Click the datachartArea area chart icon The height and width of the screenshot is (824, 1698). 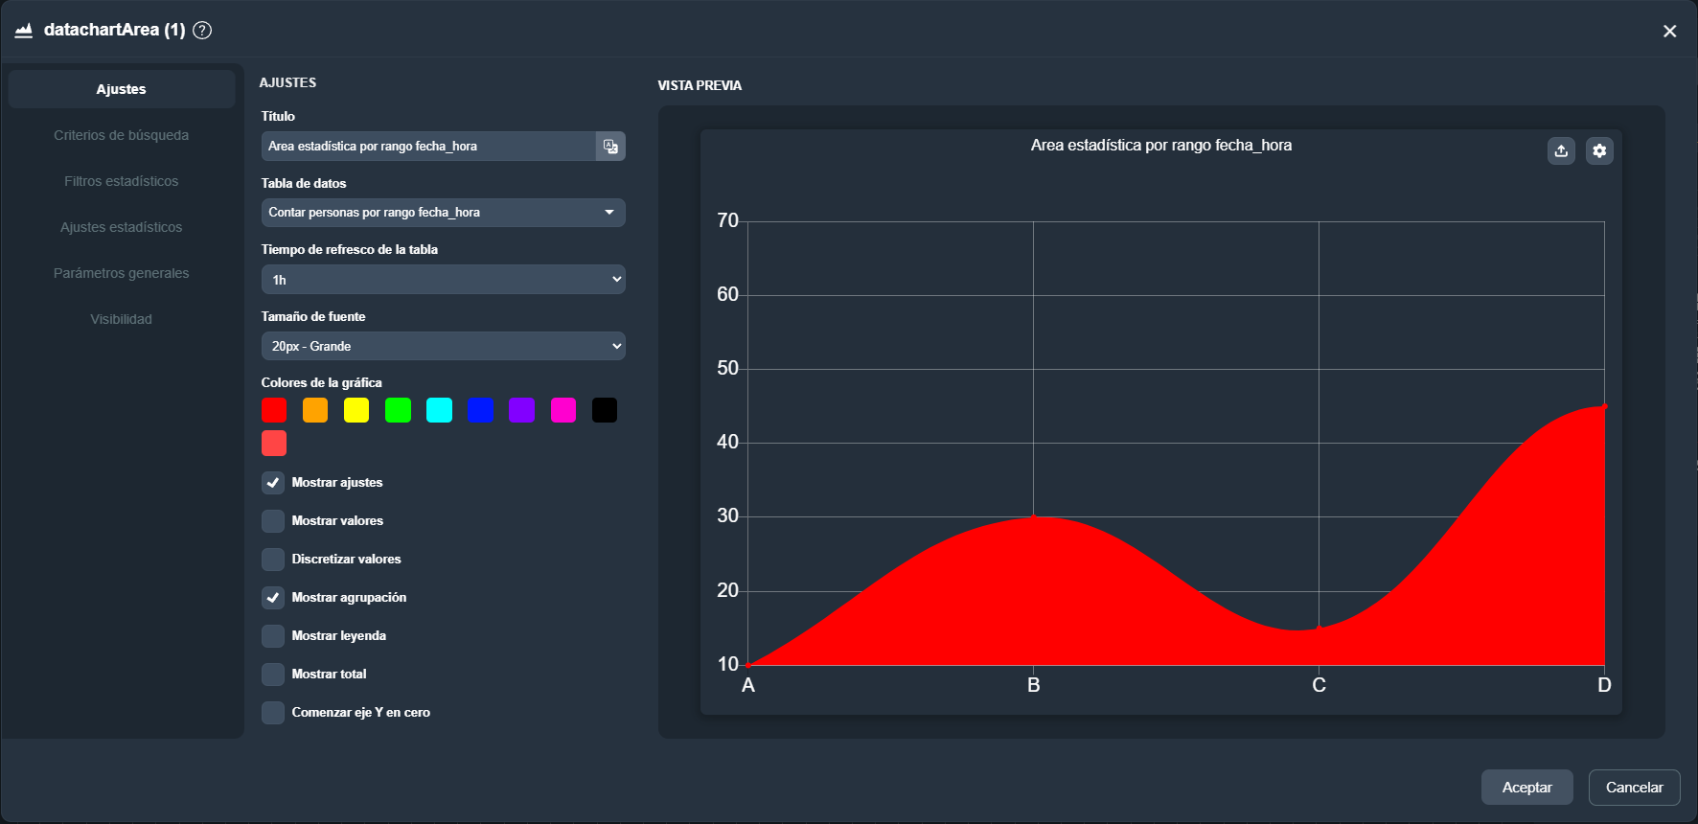tap(24, 30)
